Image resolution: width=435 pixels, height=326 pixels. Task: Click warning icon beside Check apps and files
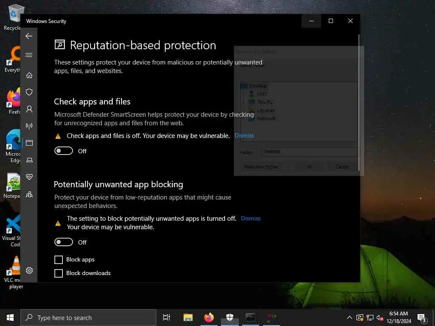pyautogui.click(x=58, y=136)
